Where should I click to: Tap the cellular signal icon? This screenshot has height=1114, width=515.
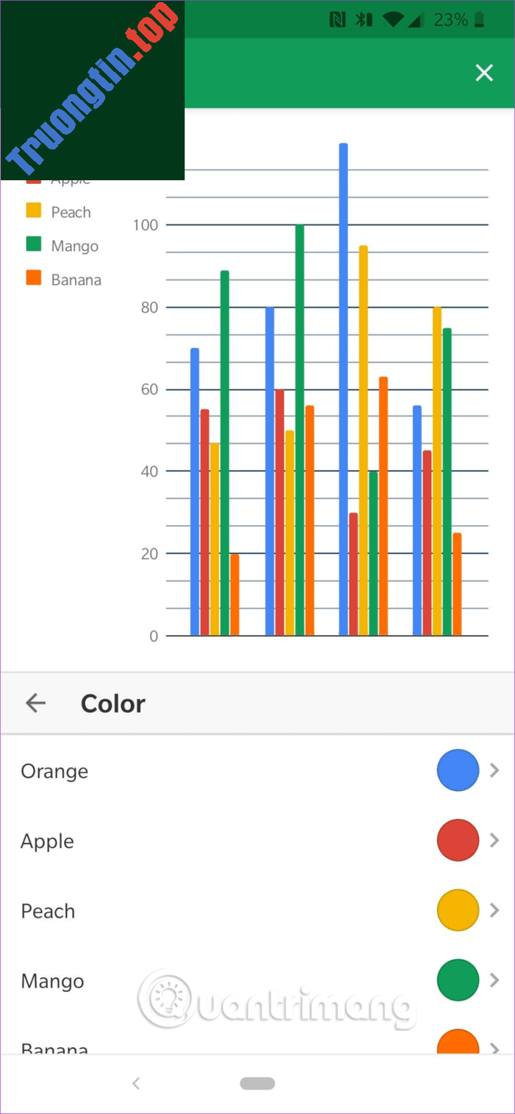point(414,21)
